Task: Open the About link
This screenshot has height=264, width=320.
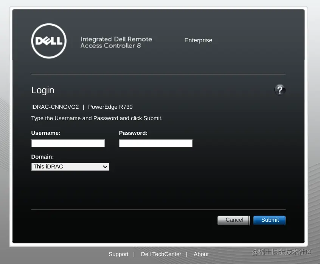Action: click(x=201, y=254)
